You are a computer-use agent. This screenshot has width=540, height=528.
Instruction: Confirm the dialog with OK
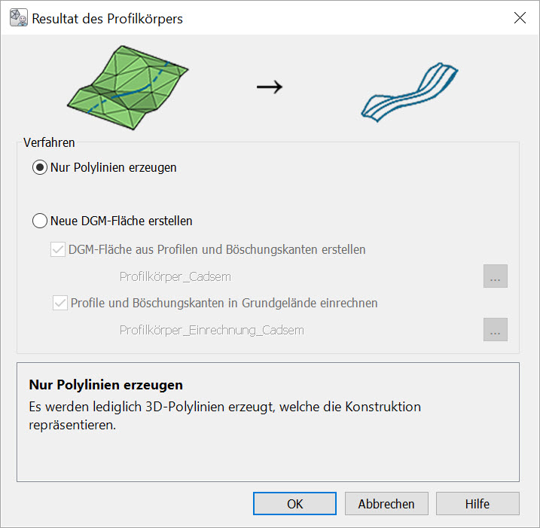tap(294, 504)
